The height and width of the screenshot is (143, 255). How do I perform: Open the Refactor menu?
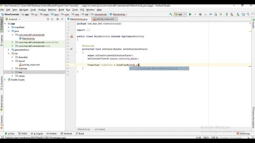52,10
